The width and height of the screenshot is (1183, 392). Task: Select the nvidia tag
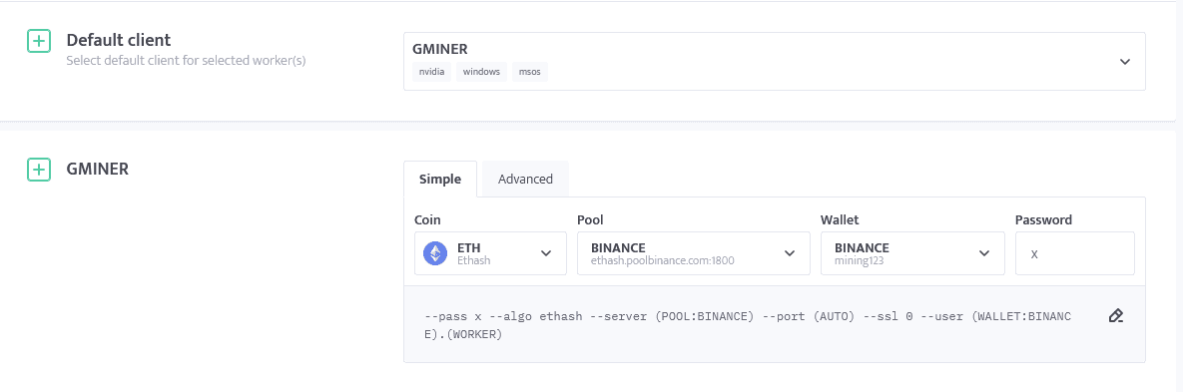(x=431, y=73)
